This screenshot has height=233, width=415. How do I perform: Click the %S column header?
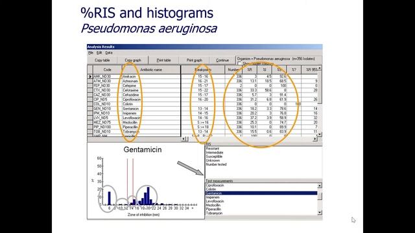pos(279,70)
